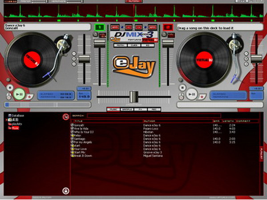
Task: Click the bottom pitch button beside right turntable
Action: 246,64
